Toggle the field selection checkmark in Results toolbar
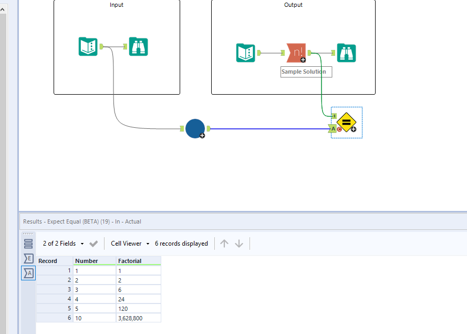This screenshot has height=334, width=467. click(93, 243)
